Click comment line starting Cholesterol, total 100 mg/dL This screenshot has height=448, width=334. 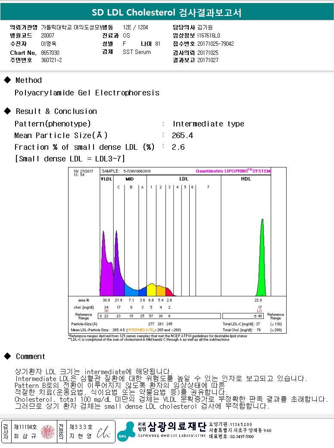(x=171, y=399)
